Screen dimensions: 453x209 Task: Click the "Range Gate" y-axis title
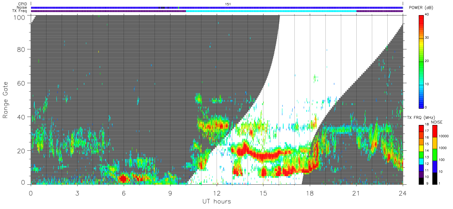6,100
